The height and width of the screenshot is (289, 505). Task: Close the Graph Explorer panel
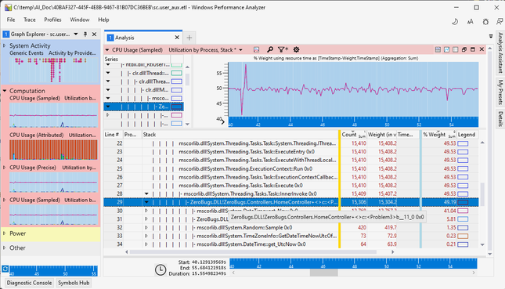click(x=95, y=34)
